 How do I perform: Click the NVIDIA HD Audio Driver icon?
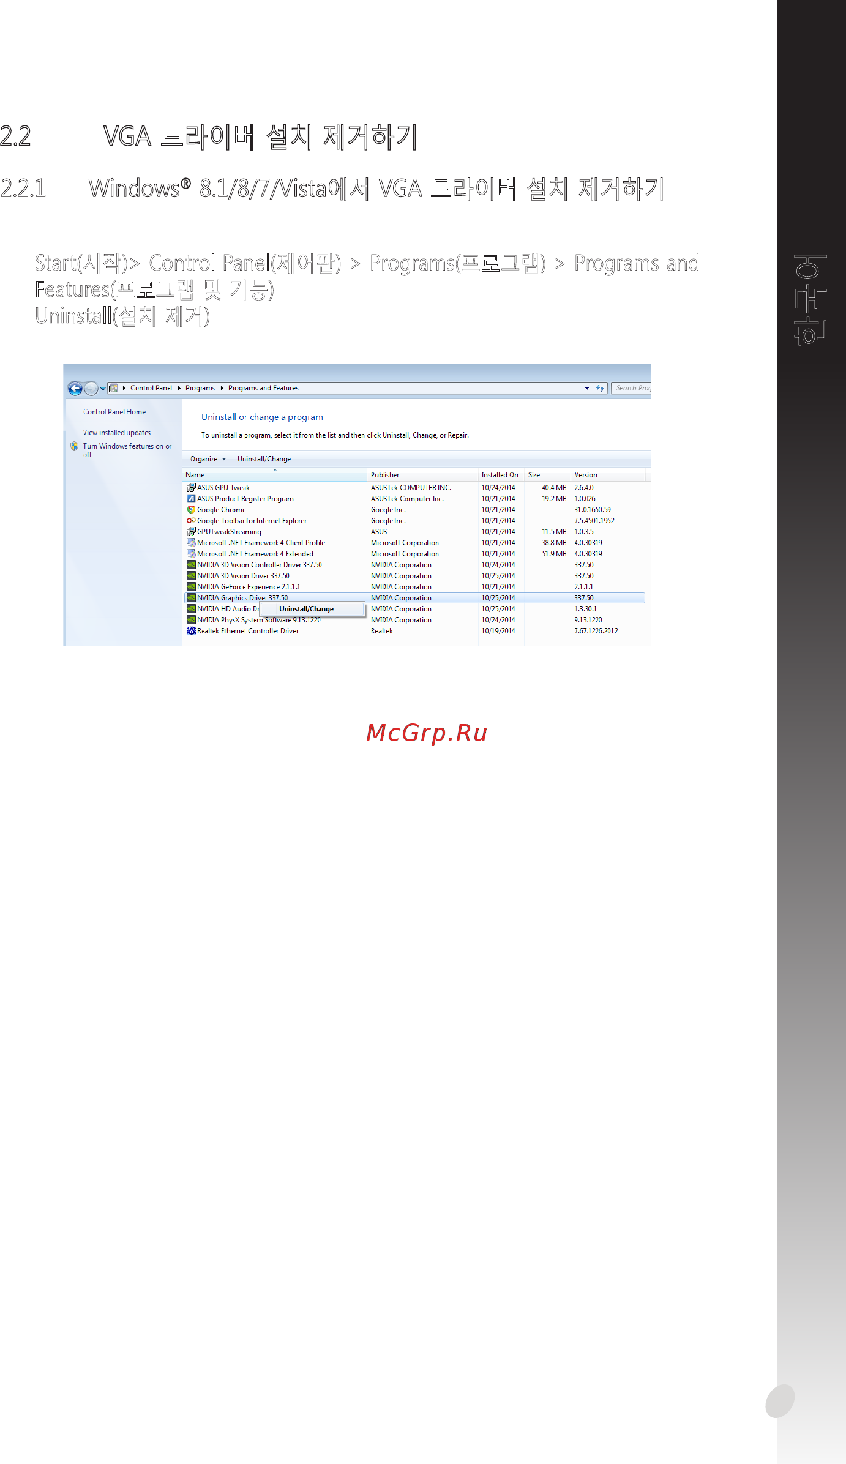click(191, 609)
